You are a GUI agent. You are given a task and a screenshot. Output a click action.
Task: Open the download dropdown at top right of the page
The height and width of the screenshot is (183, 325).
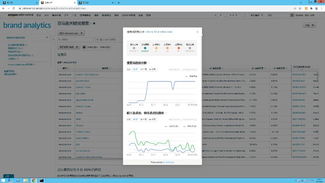(x=310, y=25)
